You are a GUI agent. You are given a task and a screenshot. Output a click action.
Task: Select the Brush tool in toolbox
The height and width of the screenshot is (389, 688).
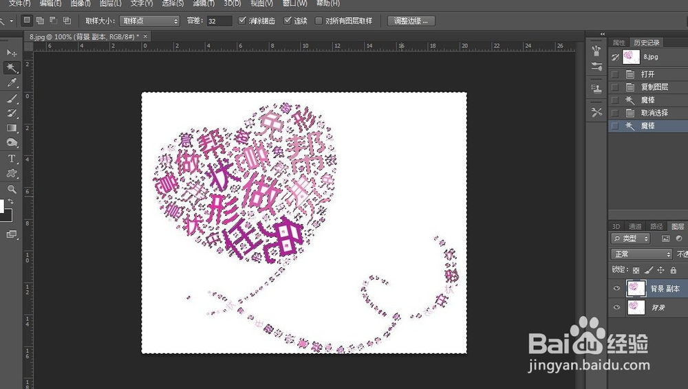click(x=12, y=99)
